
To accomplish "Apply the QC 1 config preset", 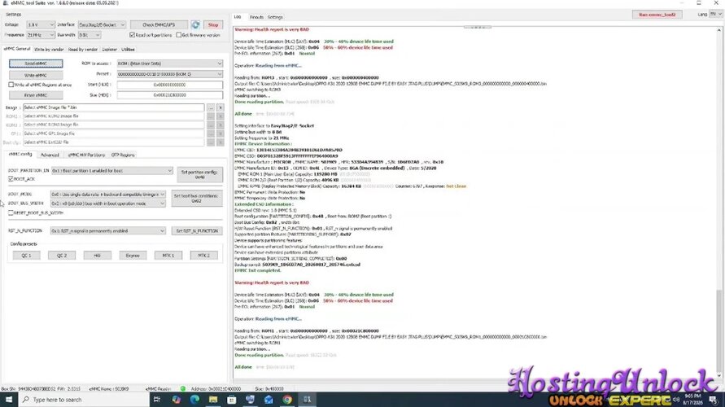I will pos(26,256).
